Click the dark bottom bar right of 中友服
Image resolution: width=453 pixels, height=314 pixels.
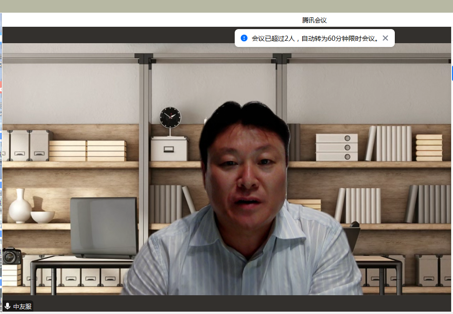click(x=235, y=303)
